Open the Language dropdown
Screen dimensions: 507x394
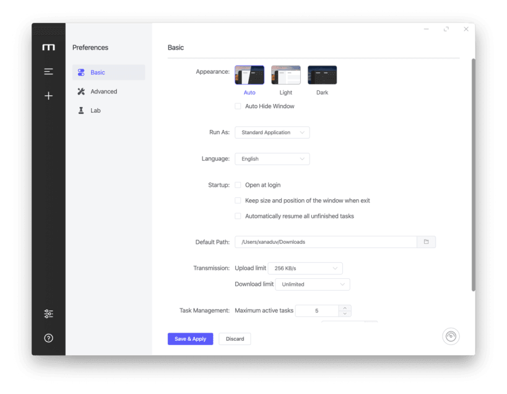[272, 159]
